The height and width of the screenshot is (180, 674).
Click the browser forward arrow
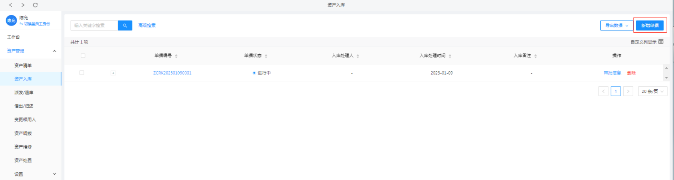tap(23, 5)
